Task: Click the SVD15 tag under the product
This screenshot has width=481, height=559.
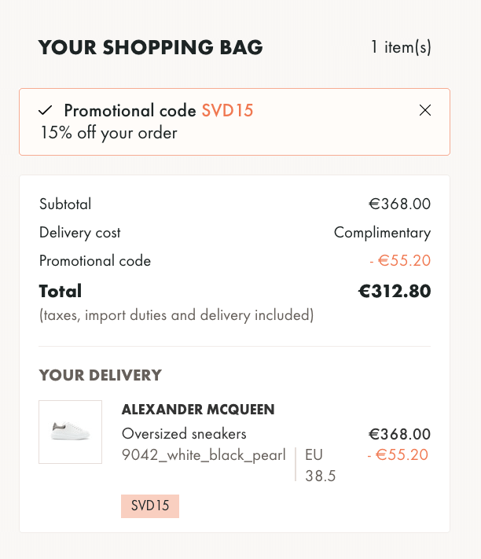Action: [x=150, y=506]
